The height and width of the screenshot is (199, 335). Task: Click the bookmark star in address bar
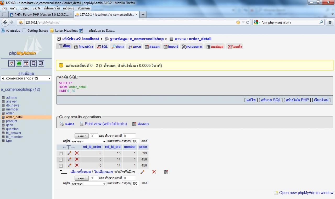click(x=238, y=23)
